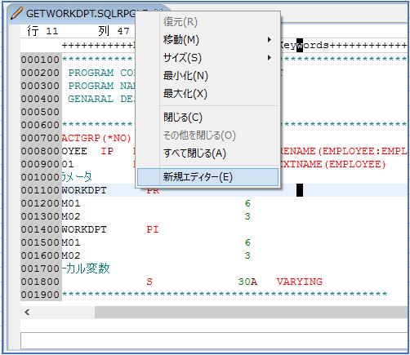Click sequence number 001100 in the gutter
The image size is (410, 355).
click(40, 190)
